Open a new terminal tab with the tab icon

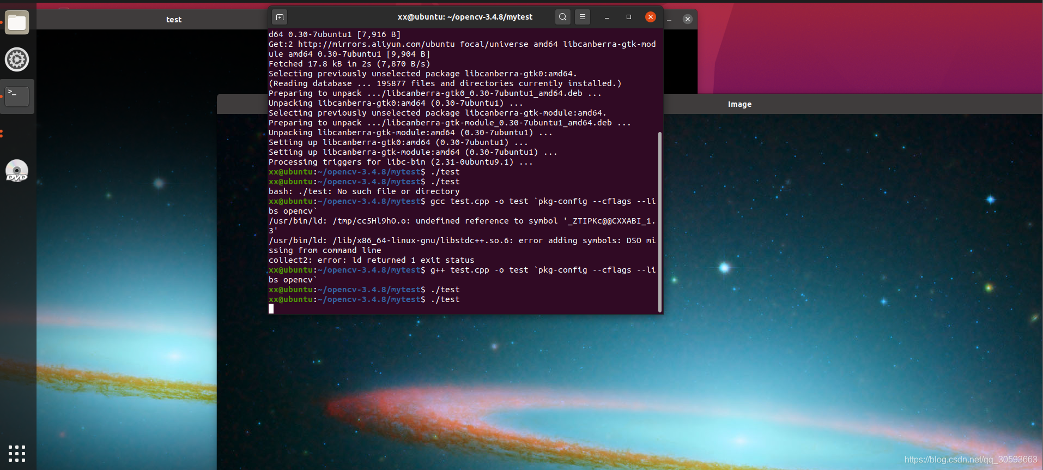280,17
